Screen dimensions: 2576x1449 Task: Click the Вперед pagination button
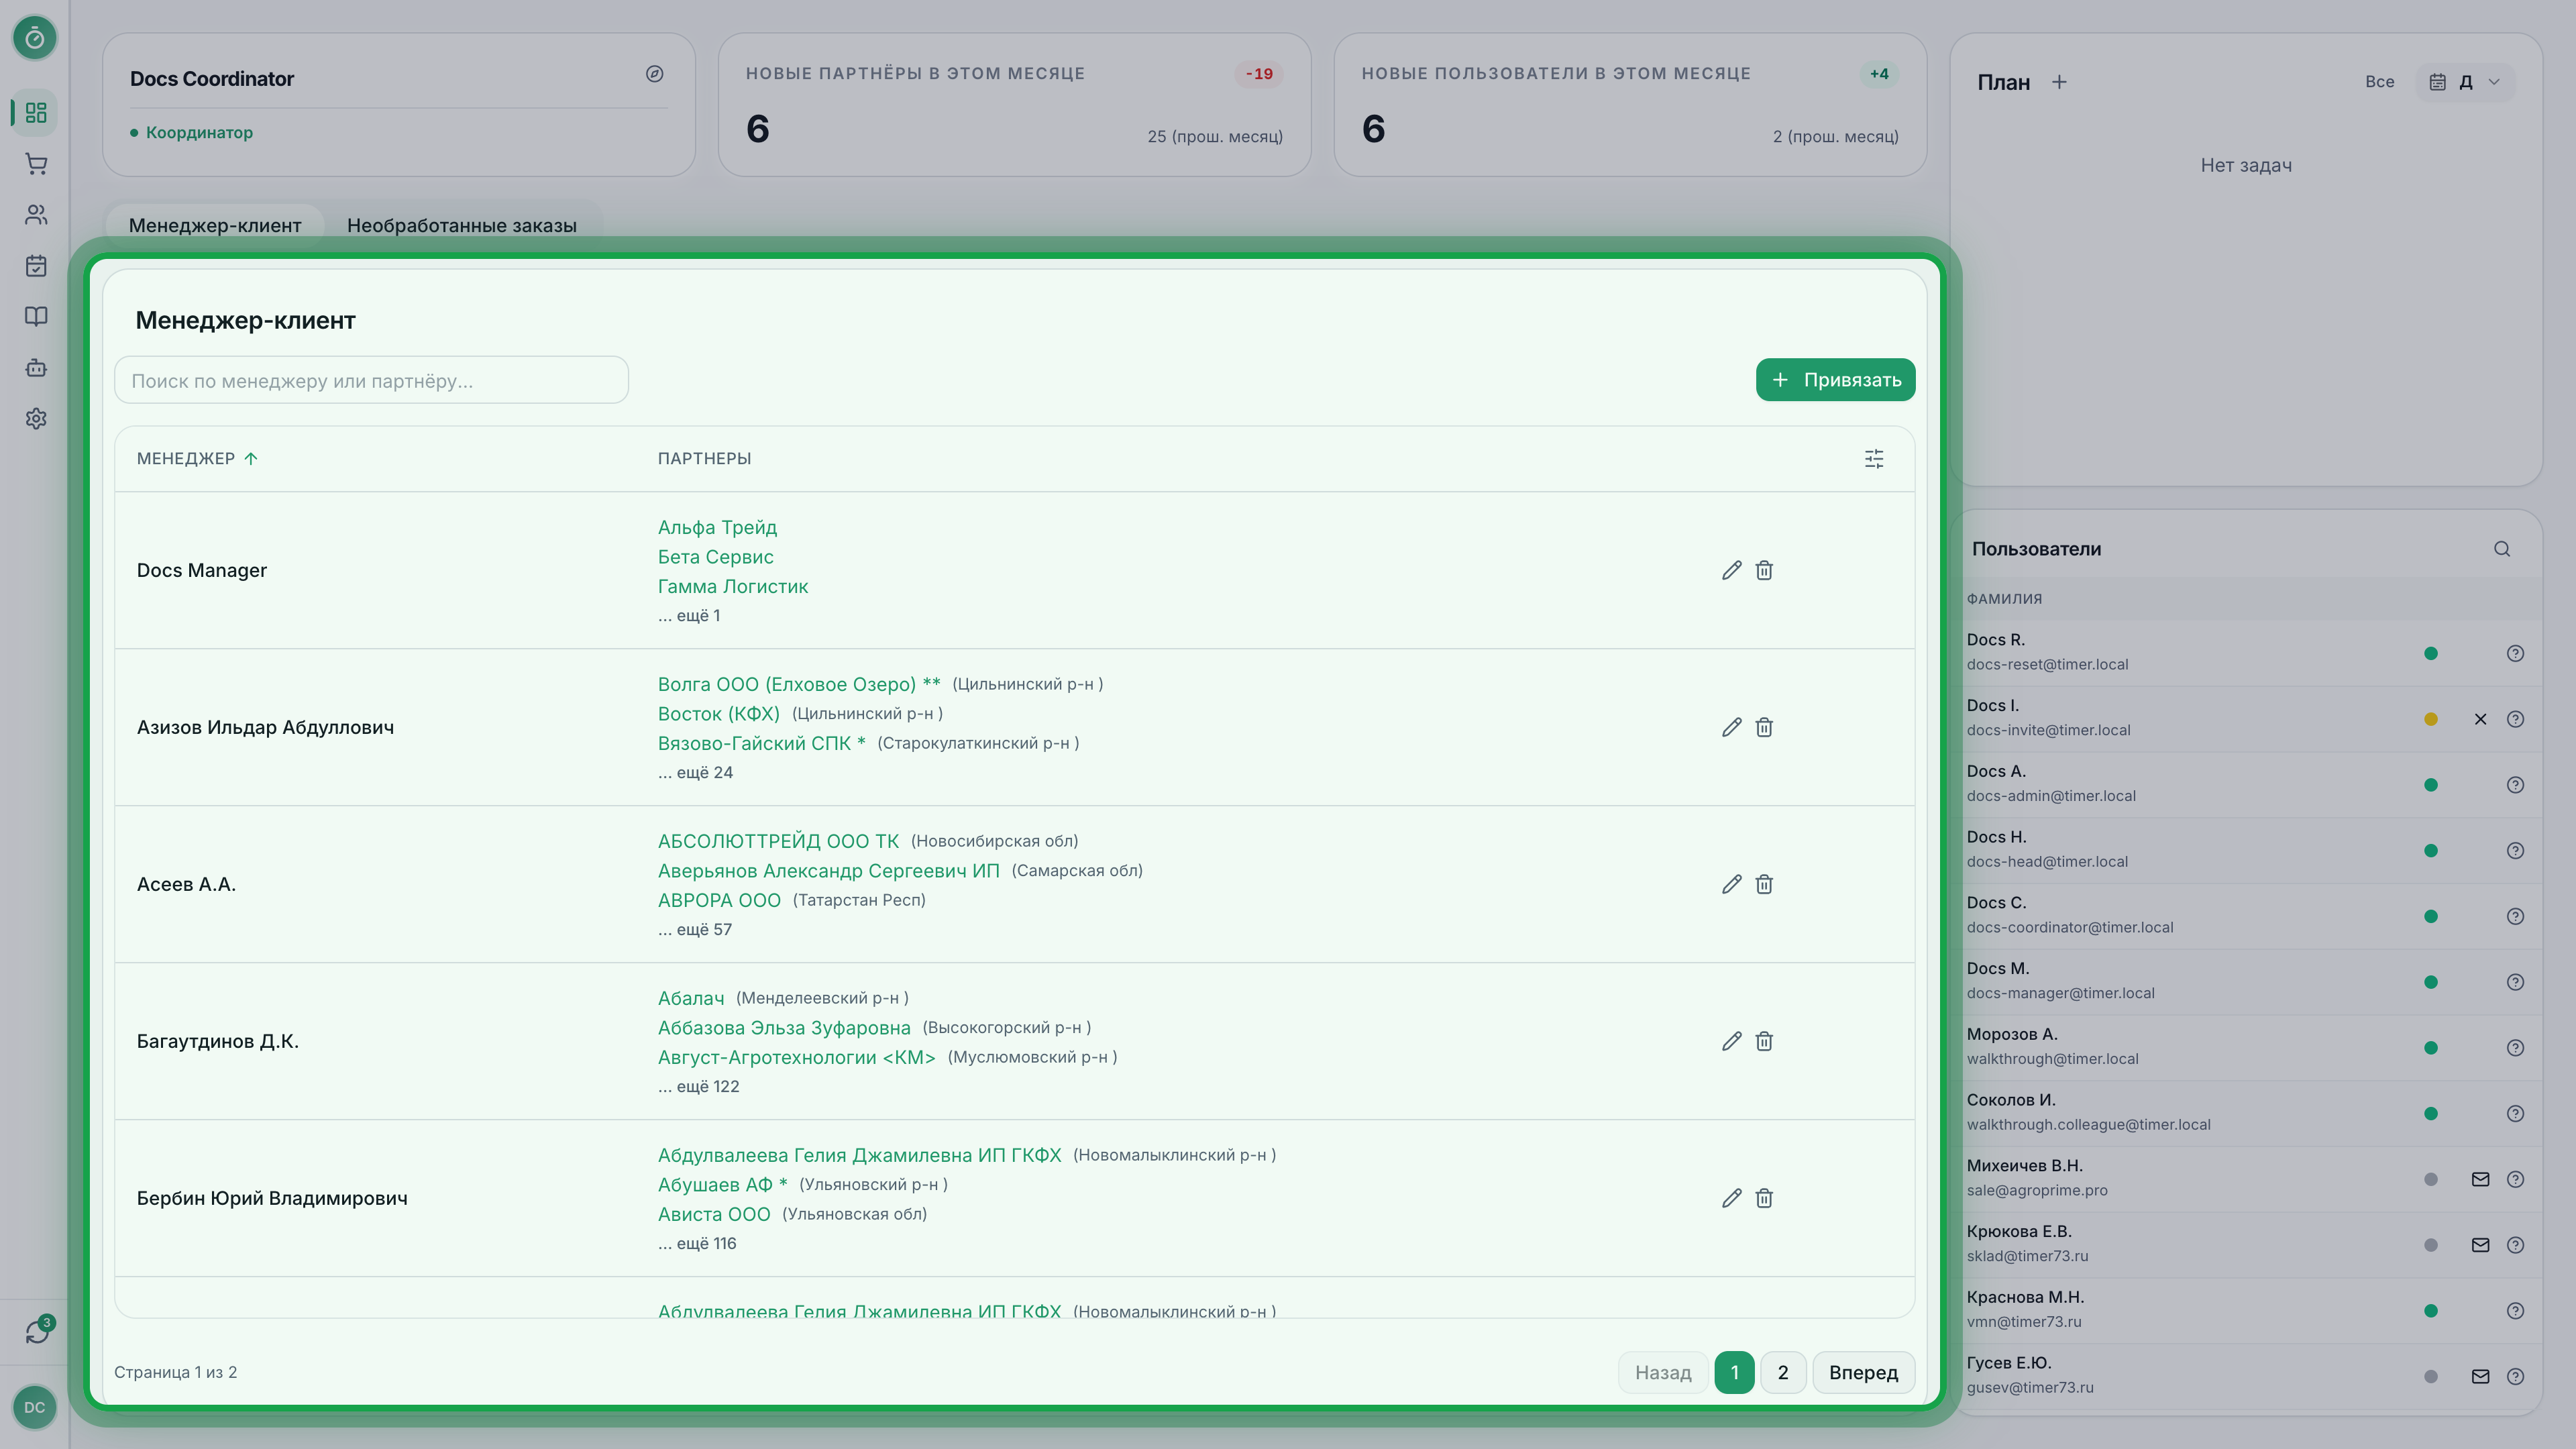(1863, 1372)
